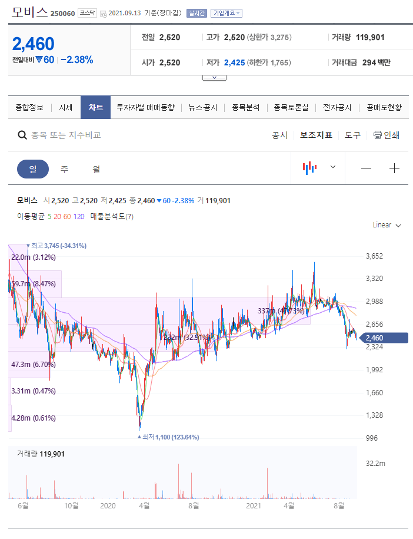Open the 기업개요 dropdown
Image resolution: width=413 pixels, height=539 pixels.
click(x=227, y=13)
